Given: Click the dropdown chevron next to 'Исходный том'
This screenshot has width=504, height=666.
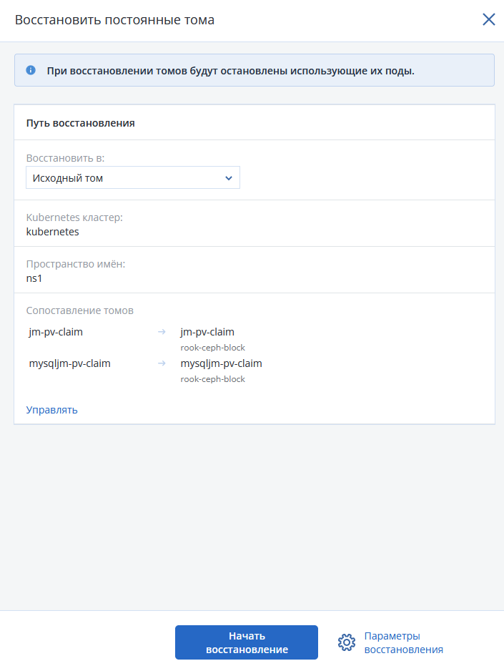Looking at the screenshot, I should click(229, 178).
